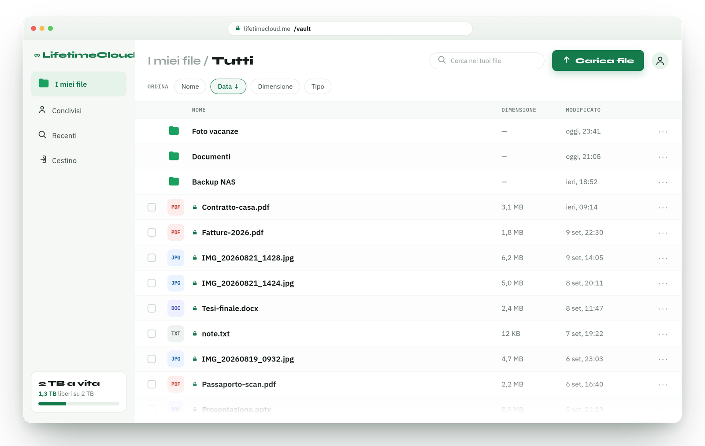Click the storage usage progress bar
The image size is (705, 446).
click(x=79, y=404)
